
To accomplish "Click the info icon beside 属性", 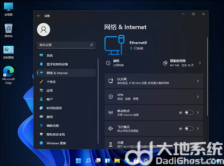I will [108, 63].
